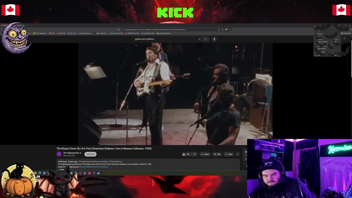The height and width of the screenshot is (198, 352).
Task: Open (24) YouTube bookmark
Action: [x=61, y=33]
